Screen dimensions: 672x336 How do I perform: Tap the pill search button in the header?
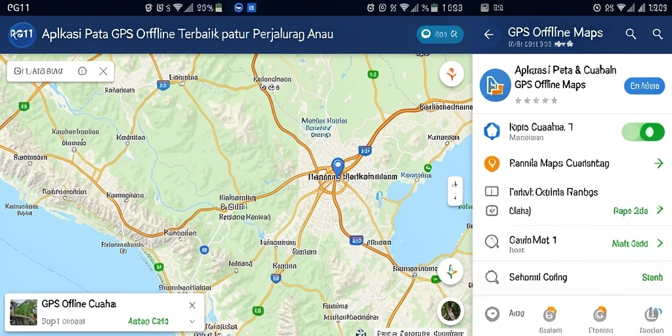440,35
